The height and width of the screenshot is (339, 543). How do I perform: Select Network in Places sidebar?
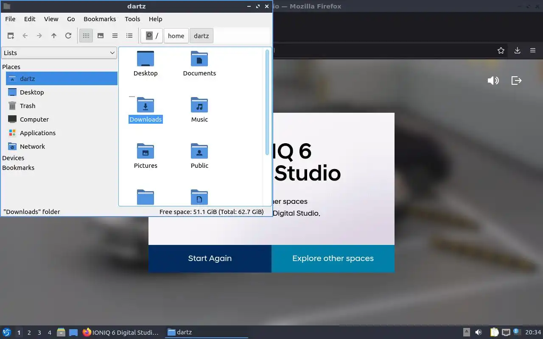click(x=62, y=147)
